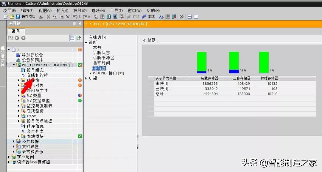Image resolution: width=322 pixels, height=172 pixels.
Task: Click the copy icon in the toolbar
Action: click(x=55, y=17)
